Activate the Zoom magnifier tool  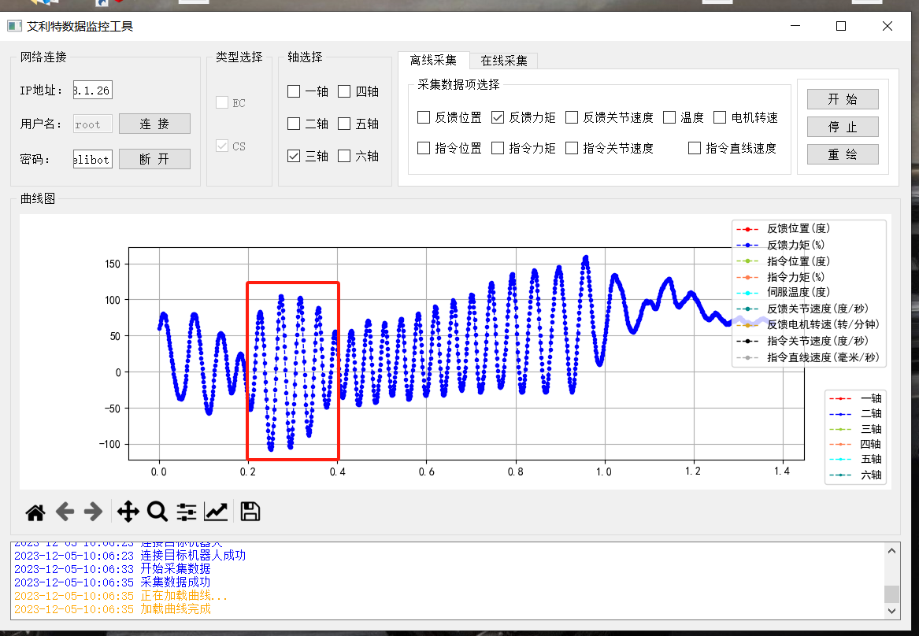point(157,512)
